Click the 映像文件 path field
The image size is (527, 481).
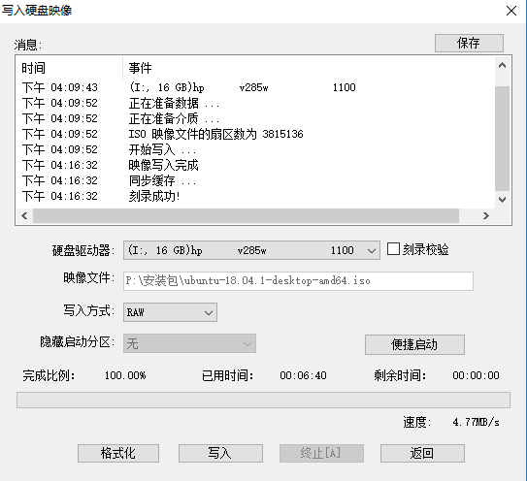click(x=298, y=281)
